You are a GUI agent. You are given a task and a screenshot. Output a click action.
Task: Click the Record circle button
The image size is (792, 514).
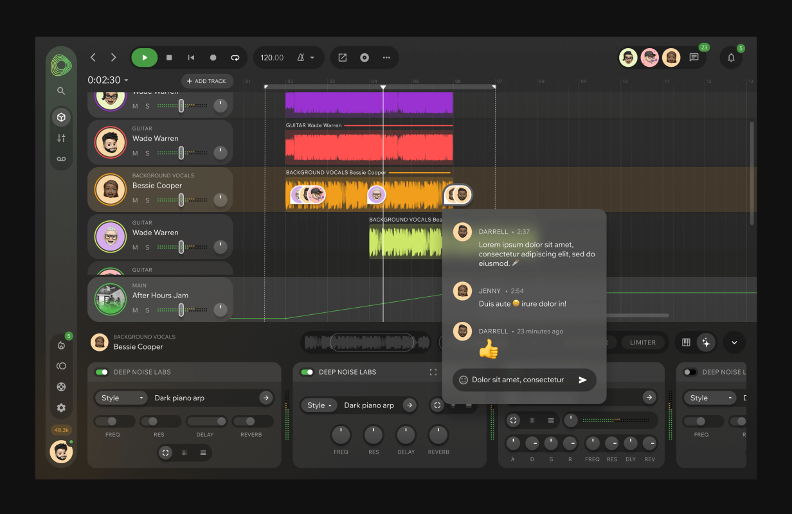pyautogui.click(x=213, y=58)
